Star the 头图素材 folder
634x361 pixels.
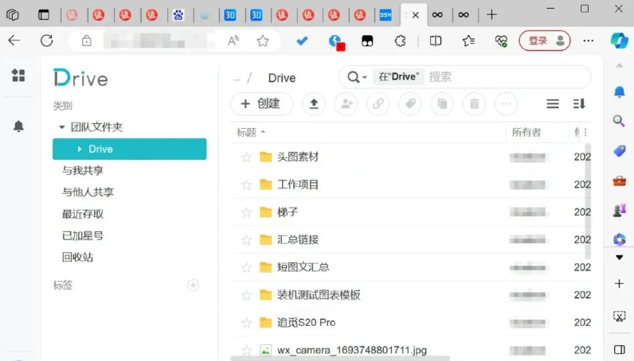click(246, 157)
